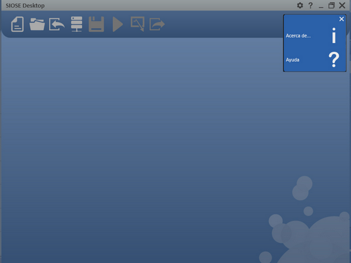
Task: Open a project using the folder icon
Action: tap(37, 24)
